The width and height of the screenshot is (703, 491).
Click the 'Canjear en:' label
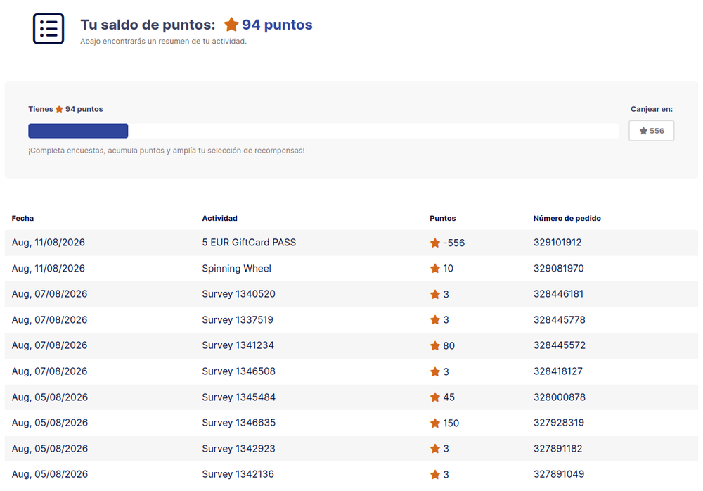pyautogui.click(x=652, y=109)
